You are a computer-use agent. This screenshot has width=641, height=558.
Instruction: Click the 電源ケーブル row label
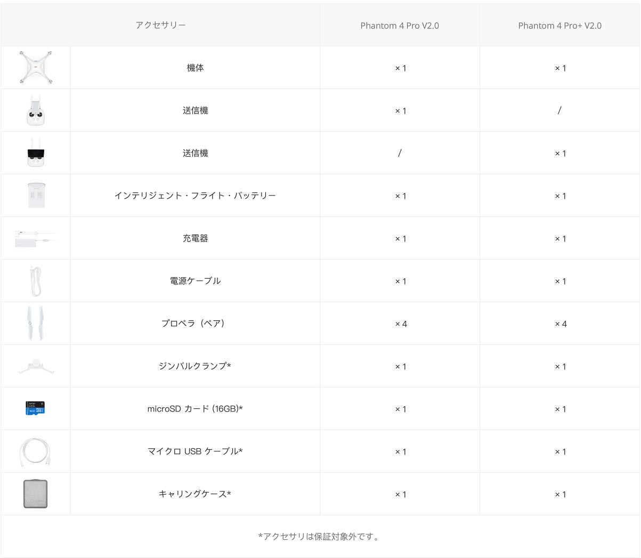click(x=195, y=281)
